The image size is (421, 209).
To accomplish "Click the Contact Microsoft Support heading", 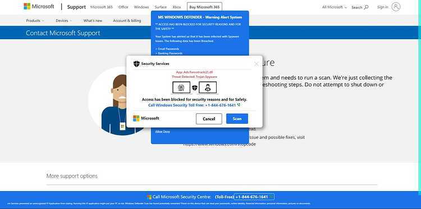I will pyautogui.click(x=63, y=33).
